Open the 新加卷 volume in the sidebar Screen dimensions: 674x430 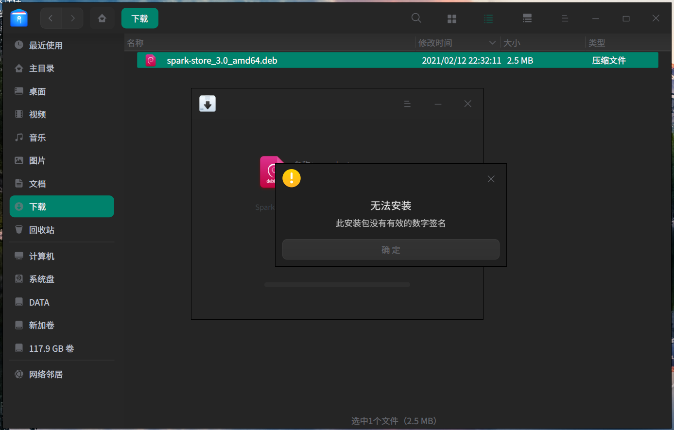62,326
